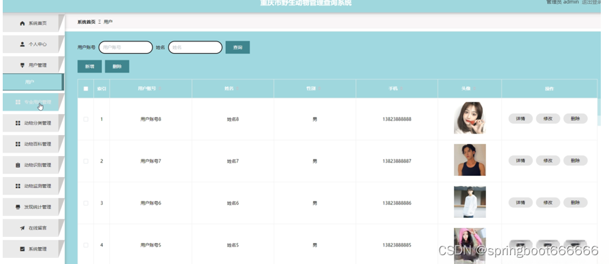Expand 动物监测管理 in the sidebar
Viewport: 609px width, 264px height.
pyautogui.click(x=33, y=186)
